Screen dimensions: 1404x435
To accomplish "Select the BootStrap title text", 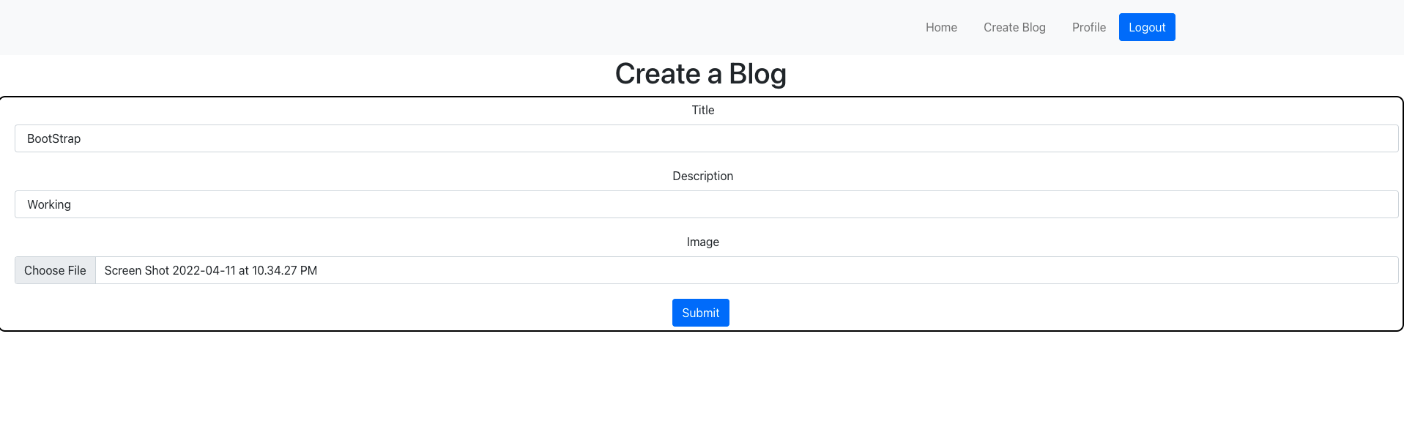I will 52,138.
